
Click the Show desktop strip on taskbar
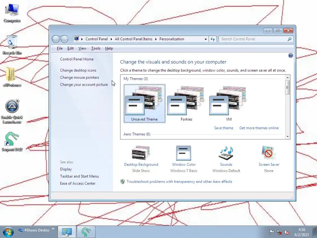click(x=315, y=232)
